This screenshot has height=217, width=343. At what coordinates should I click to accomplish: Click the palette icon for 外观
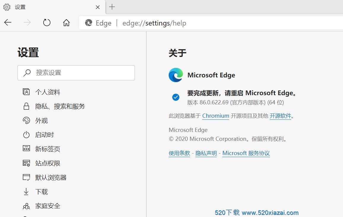point(26,121)
